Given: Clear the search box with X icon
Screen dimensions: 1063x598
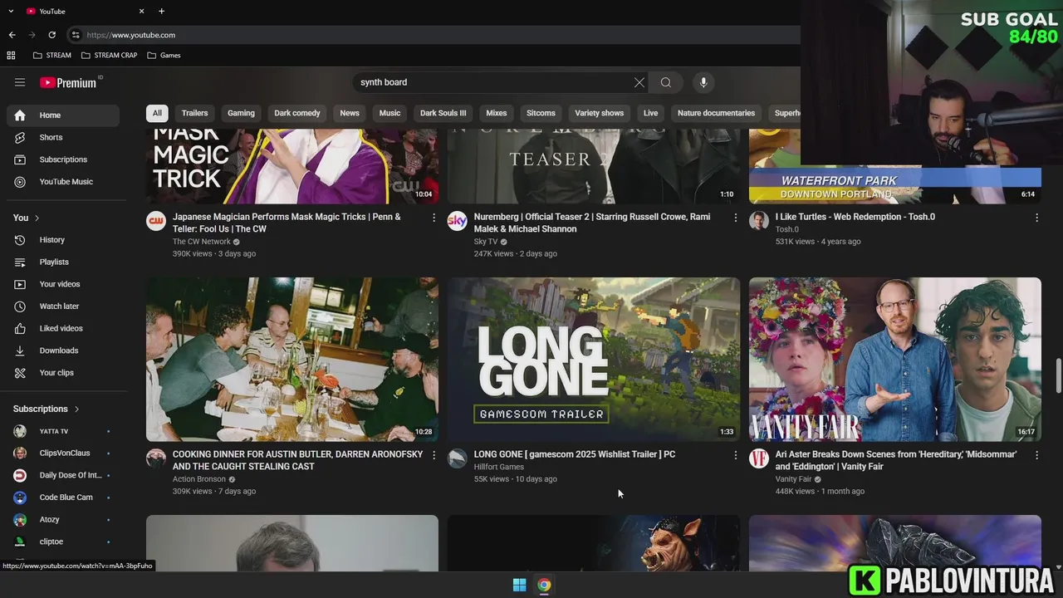Looking at the screenshot, I should 639,82.
